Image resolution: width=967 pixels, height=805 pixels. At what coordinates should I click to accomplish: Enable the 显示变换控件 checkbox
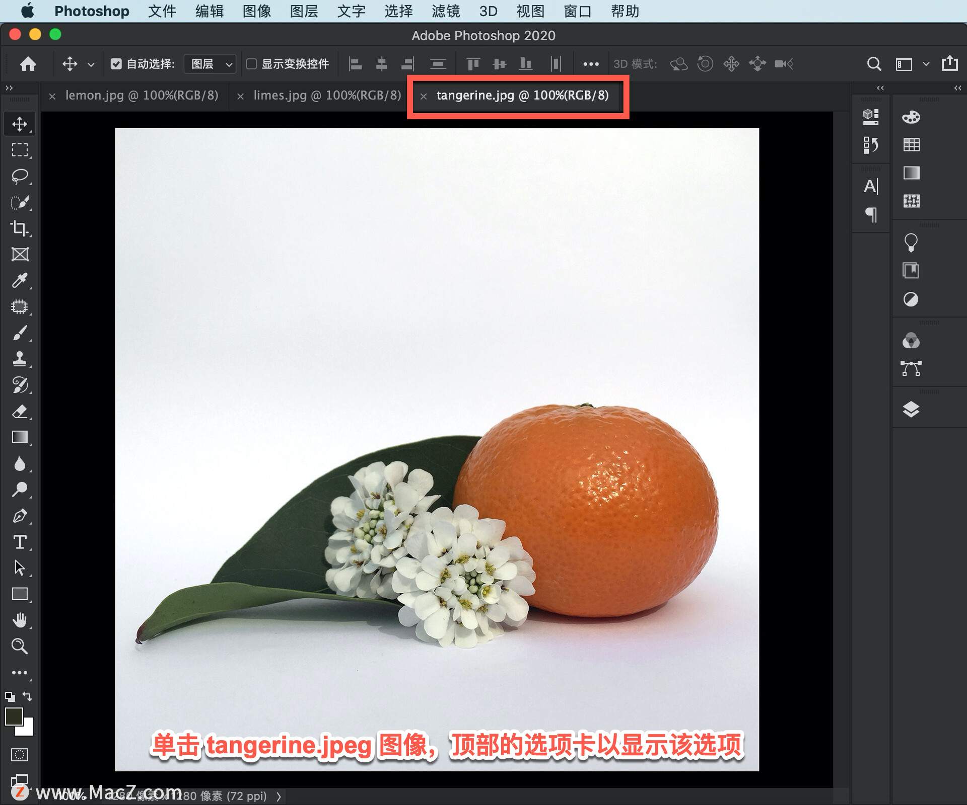252,64
